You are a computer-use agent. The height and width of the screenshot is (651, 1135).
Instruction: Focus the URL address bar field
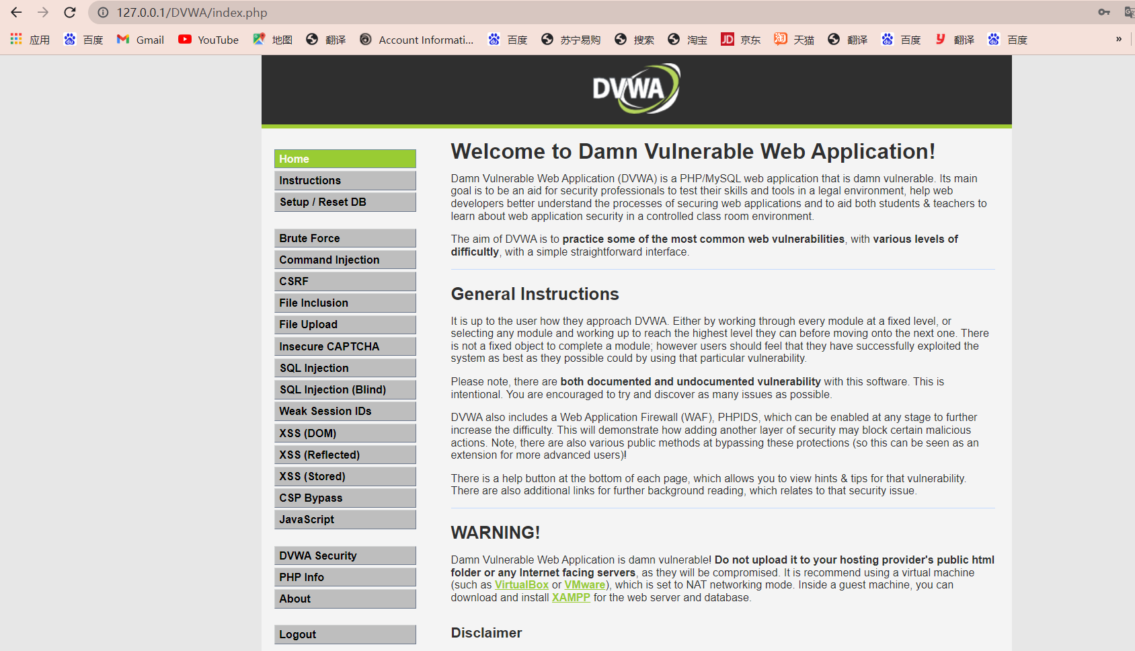pos(592,12)
